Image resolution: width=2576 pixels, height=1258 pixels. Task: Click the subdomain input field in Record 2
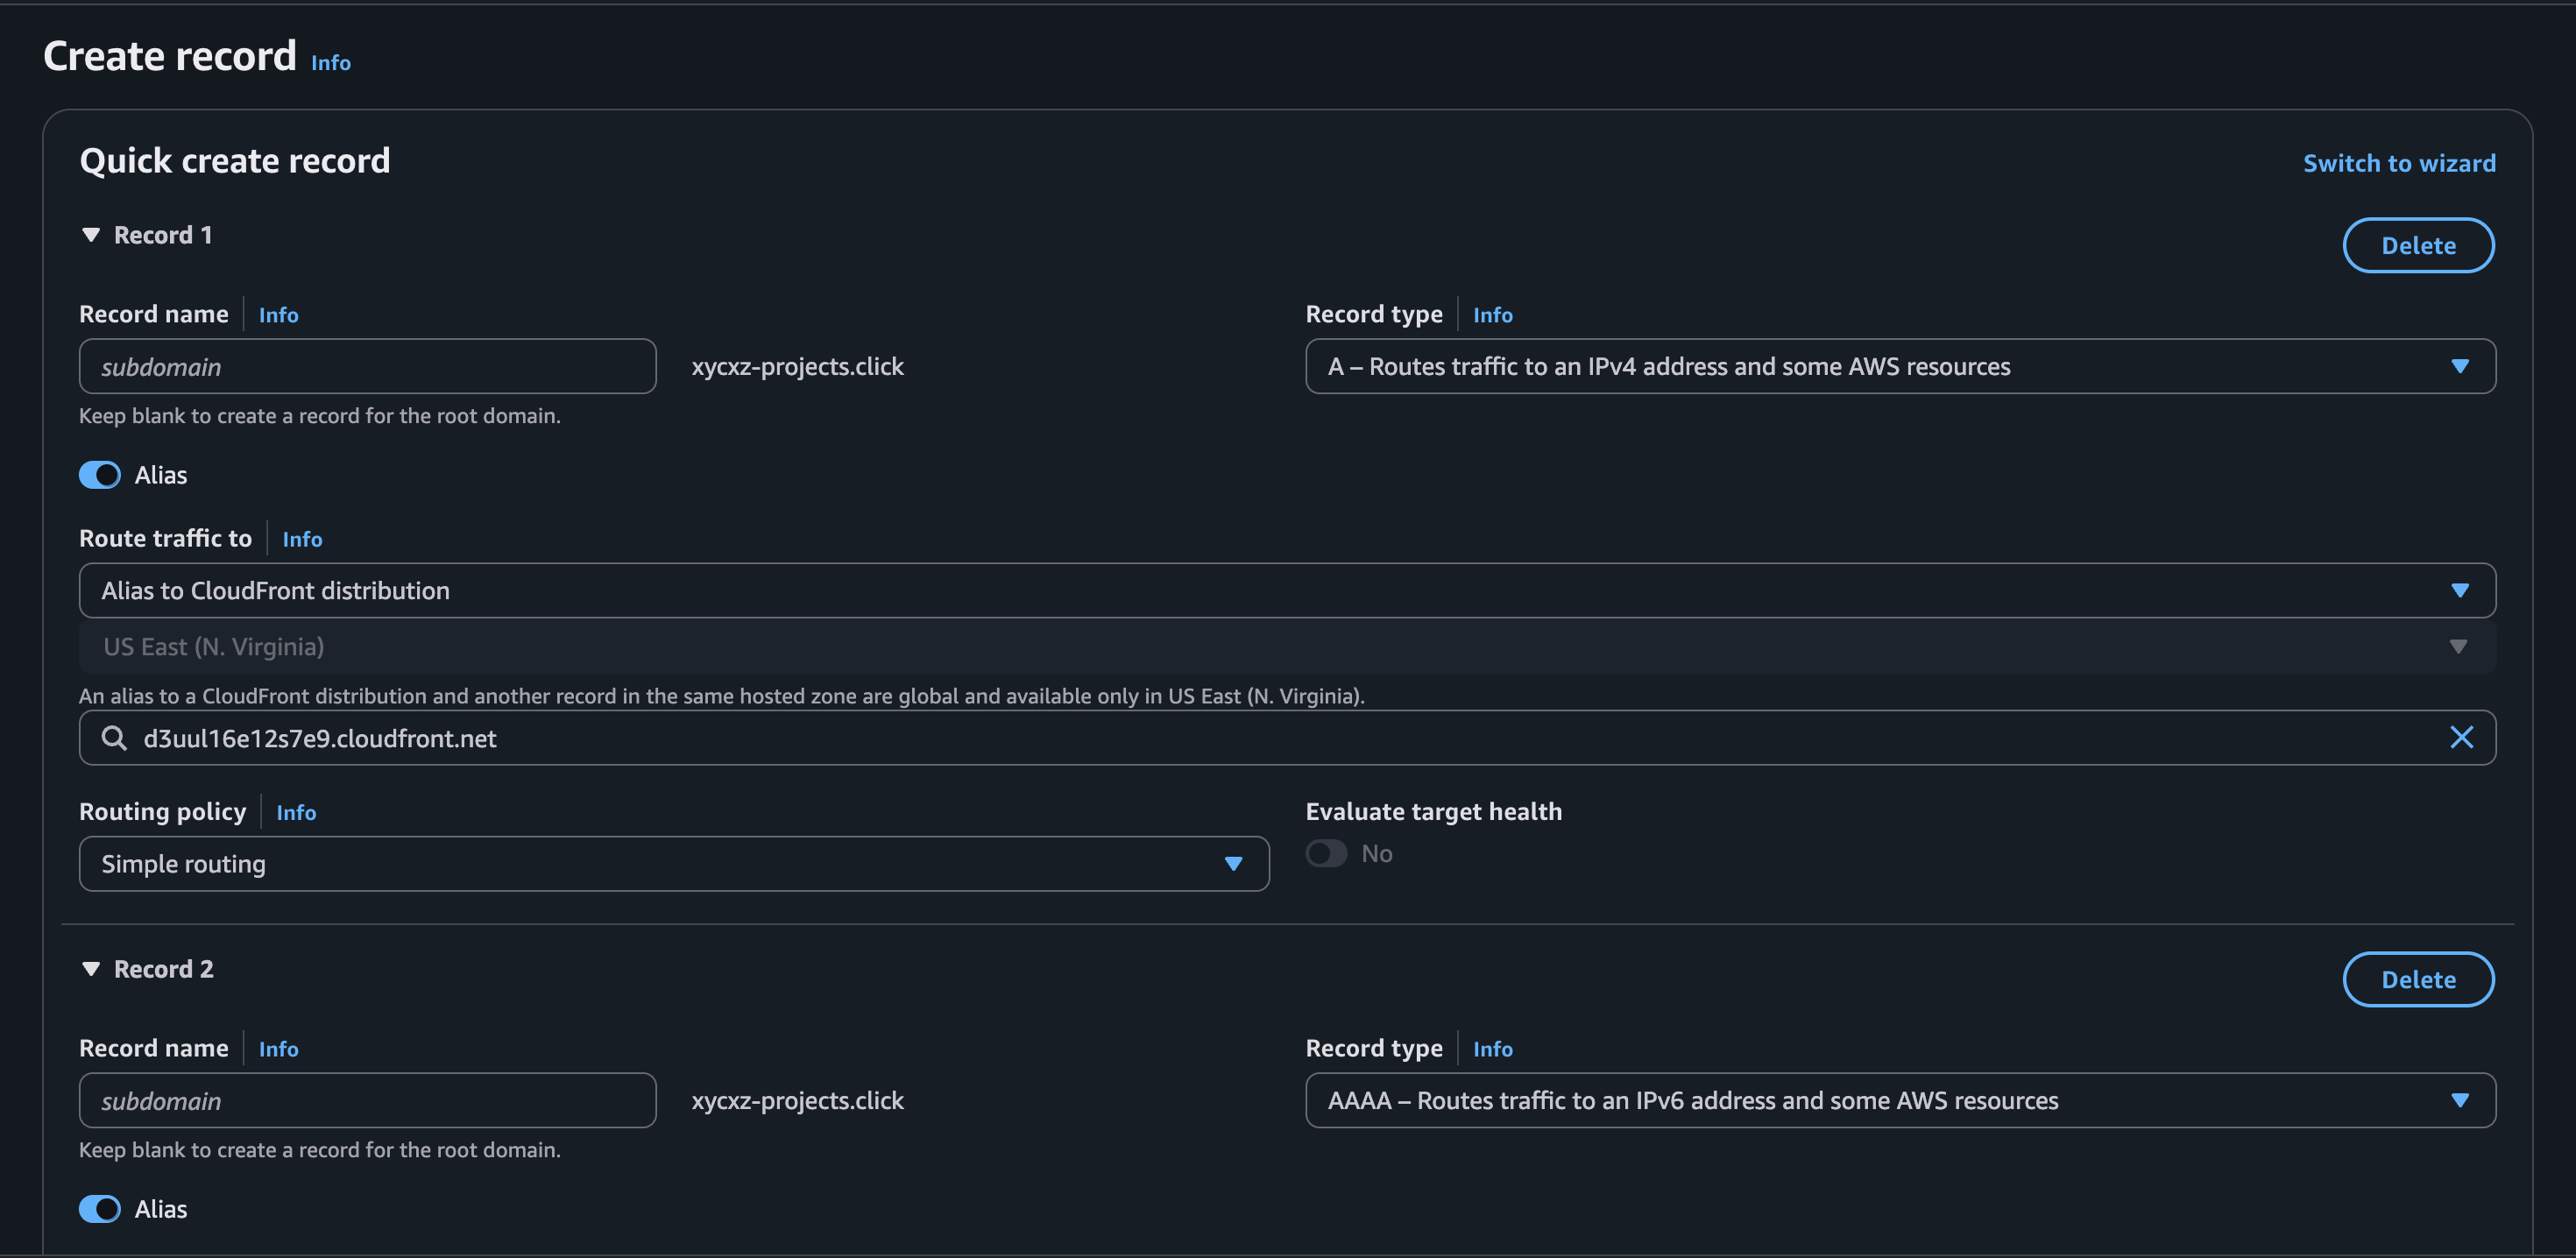(x=367, y=1100)
